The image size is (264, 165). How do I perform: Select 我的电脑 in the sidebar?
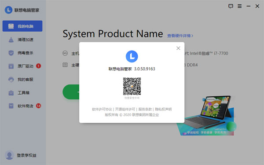[22, 26]
